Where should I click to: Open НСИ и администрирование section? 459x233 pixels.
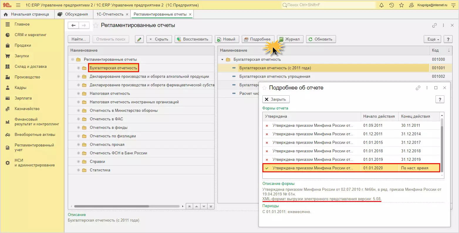pos(35,163)
